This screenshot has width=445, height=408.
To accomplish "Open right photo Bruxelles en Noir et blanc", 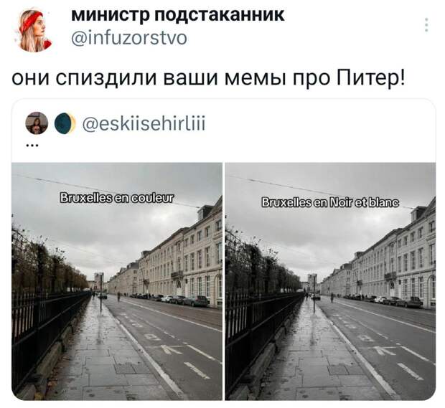I will coord(330,281).
